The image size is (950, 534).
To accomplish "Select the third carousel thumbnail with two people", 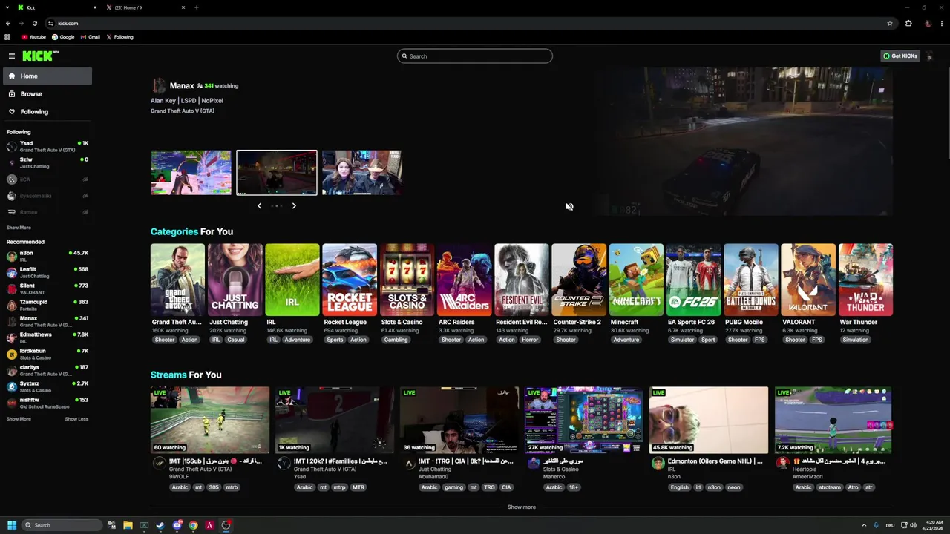I will pos(362,173).
